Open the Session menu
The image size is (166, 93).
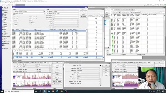(x=2, y=3)
